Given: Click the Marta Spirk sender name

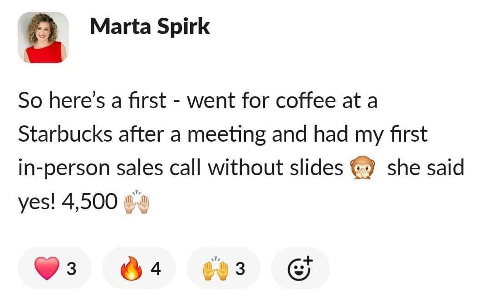Looking at the screenshot, I should click(150, 27).
